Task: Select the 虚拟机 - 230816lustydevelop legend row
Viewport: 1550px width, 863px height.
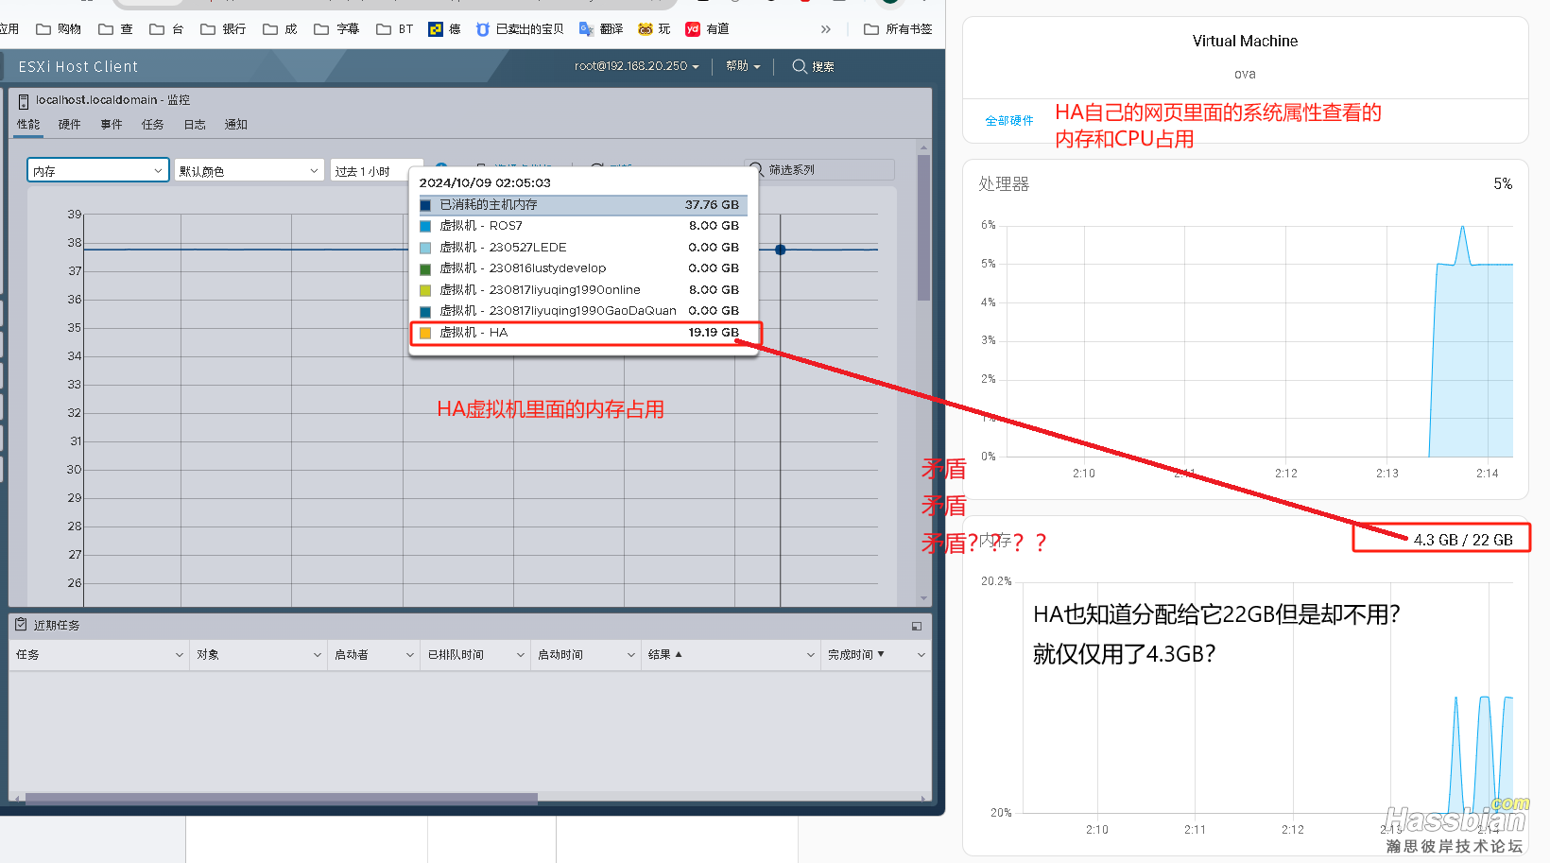Action: 583,268
